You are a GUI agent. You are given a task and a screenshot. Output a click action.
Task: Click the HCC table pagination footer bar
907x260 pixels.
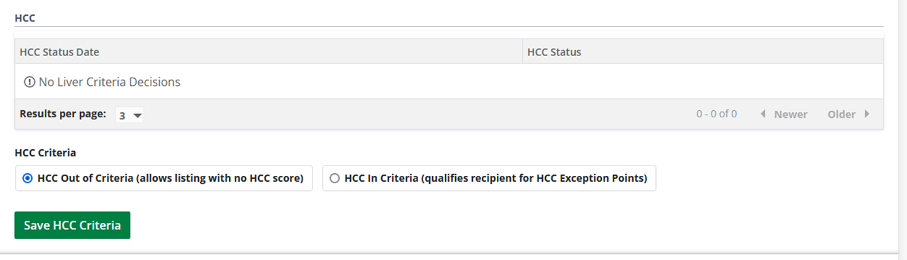[x=449, y=114]
